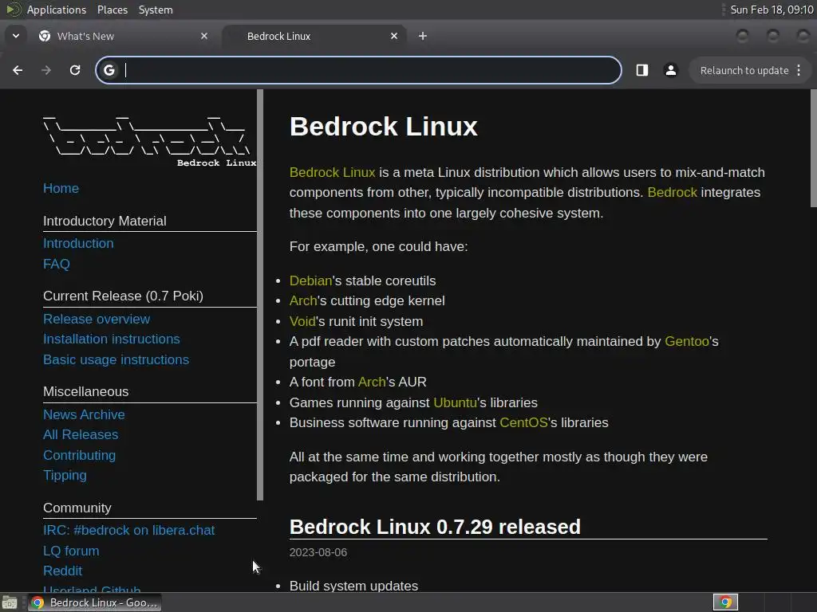
Task: Click the browser forward arrow
Action: pyautogui.click(x=45, y=70)
